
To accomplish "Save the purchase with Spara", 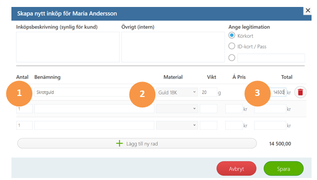I will (x=283, y=169).
